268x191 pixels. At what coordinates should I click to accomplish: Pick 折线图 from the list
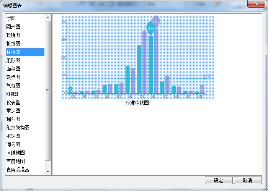click(x=14, y=44)
